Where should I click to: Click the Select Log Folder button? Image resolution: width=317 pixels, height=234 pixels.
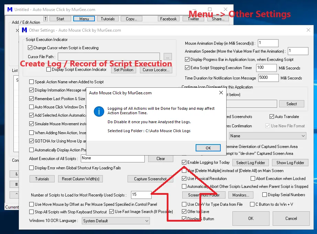click(251, 162)
